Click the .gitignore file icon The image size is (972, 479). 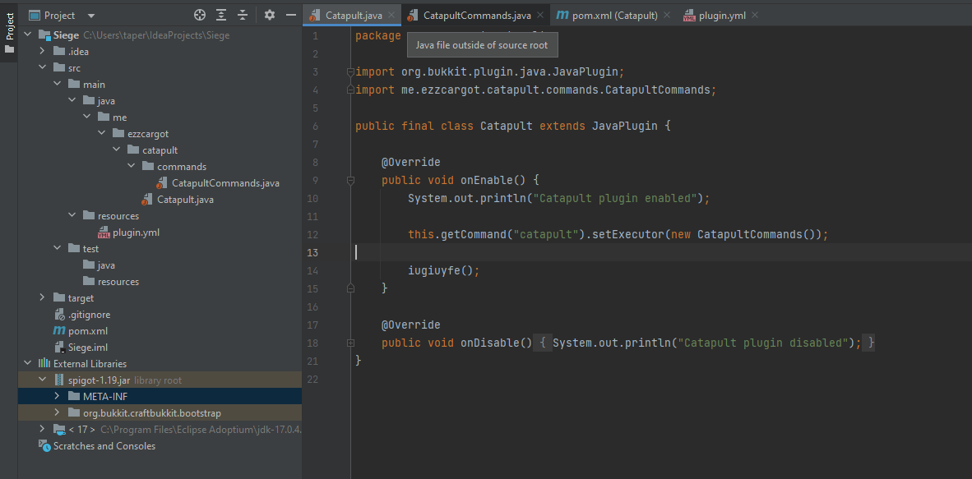pyautogui.click(x=59, y=315)
